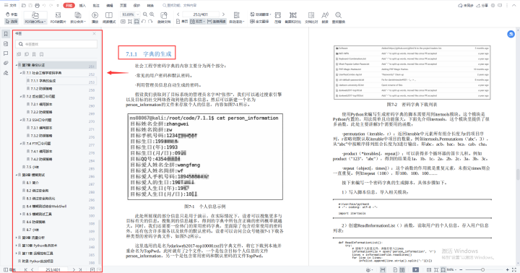Enter 阅读模式 reading mode
The height and width of the screenshot is (273, 520).
[109, 17]
